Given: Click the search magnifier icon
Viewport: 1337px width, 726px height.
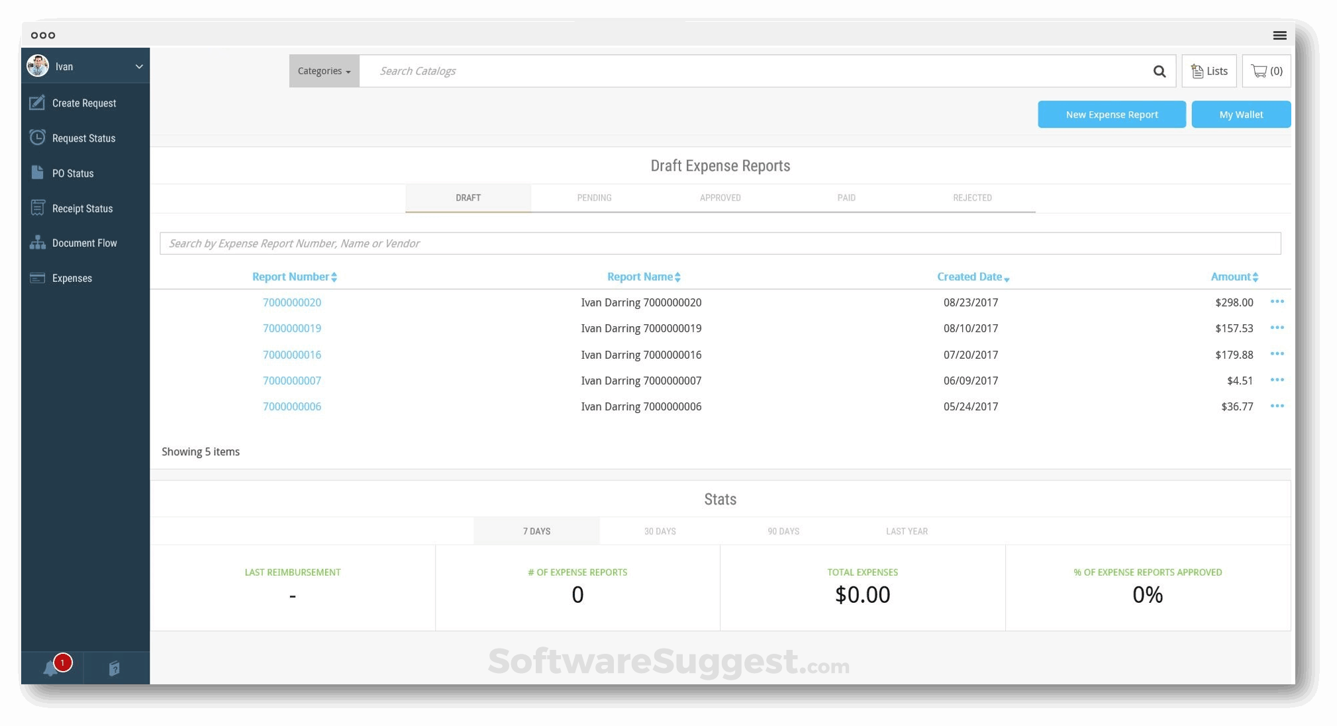Looking at the screenshot, I should (1159, 71).
